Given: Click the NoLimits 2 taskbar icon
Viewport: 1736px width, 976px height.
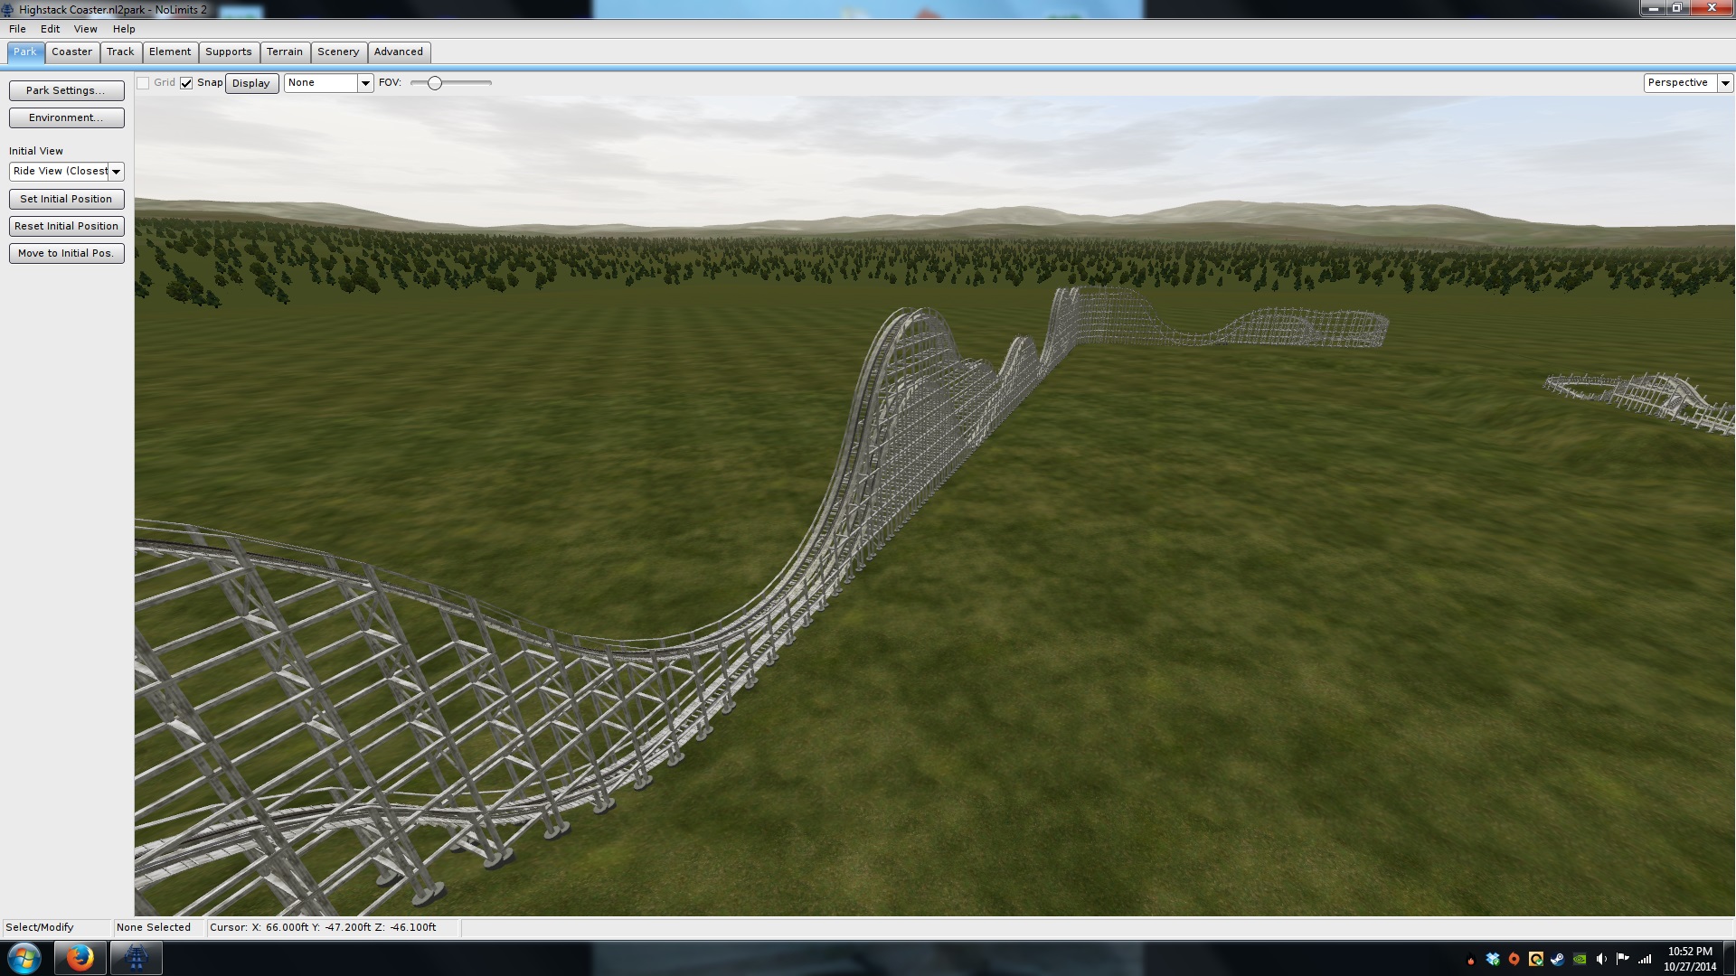Looking at the screenshot, I should click(x=137, y=958).
